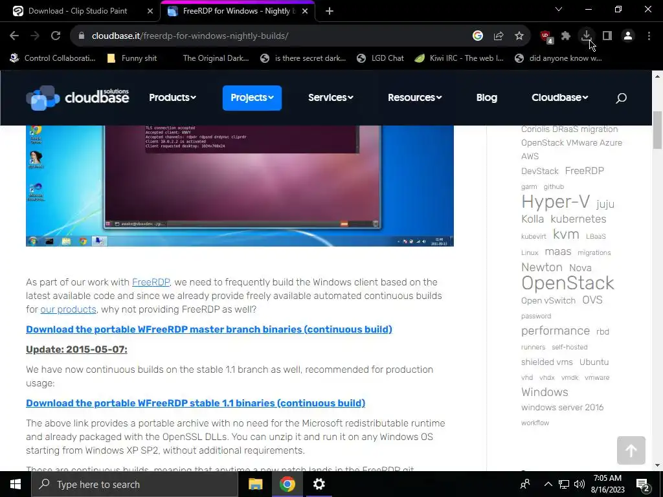Image resolution: width=663 pixels, height=497 pixels.
Task: Download WFreeRDP stable 1.1 binaries link
Action: click(196, 403)
